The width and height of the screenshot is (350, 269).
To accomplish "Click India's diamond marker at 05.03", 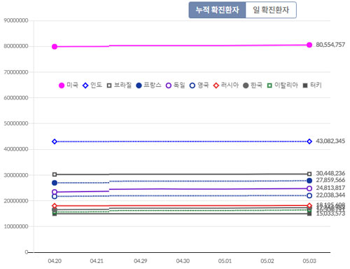I will [x=309, y=142].
